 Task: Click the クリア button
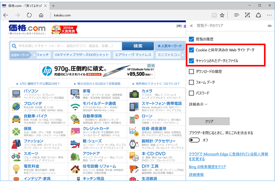coord(209,121)
